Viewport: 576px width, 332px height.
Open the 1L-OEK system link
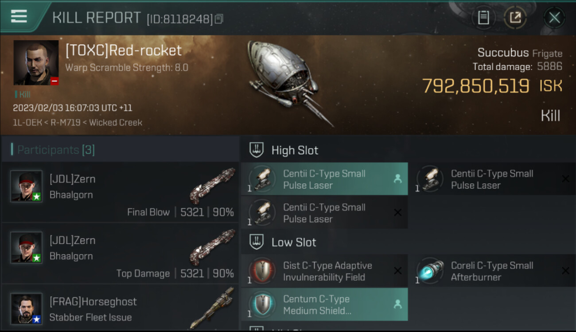click(27, 123)
